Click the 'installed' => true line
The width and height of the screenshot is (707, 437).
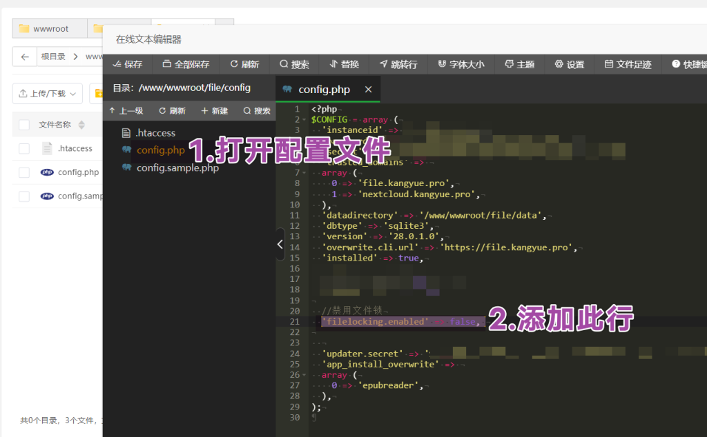tap(372, 258)
